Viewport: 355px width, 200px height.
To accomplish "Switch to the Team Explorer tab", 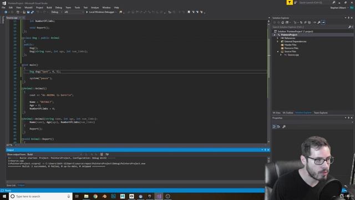I will tap(321, 113).
